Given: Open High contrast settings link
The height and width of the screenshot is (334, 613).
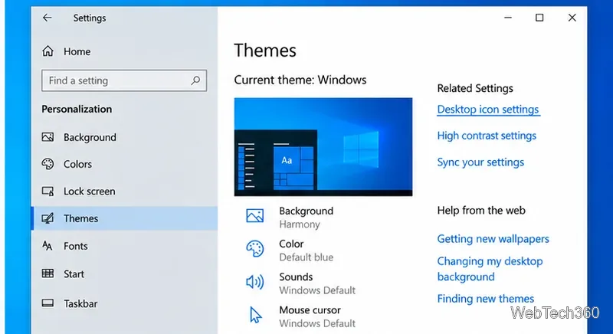Looking at the screenshot, I should pyautogui.click(x=487, y=136).
